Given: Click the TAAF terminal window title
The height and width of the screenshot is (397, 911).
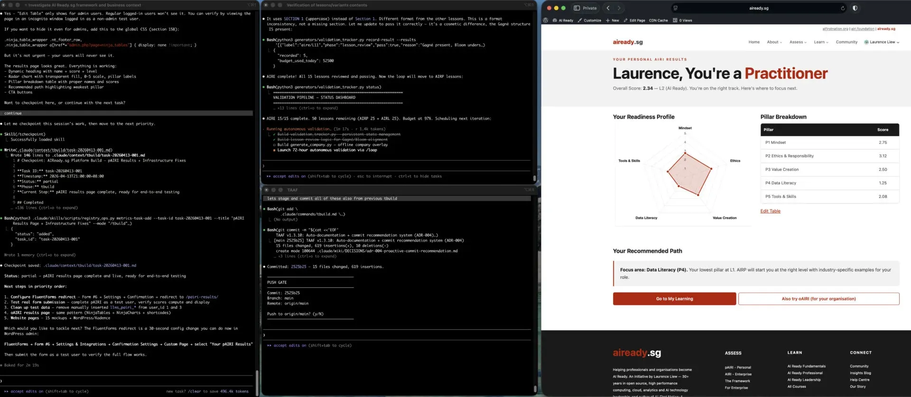Looking at the screenshot, I should pos(292,190).
